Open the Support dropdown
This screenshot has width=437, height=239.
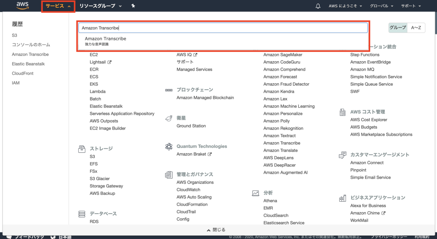click(x=411, y=6)
